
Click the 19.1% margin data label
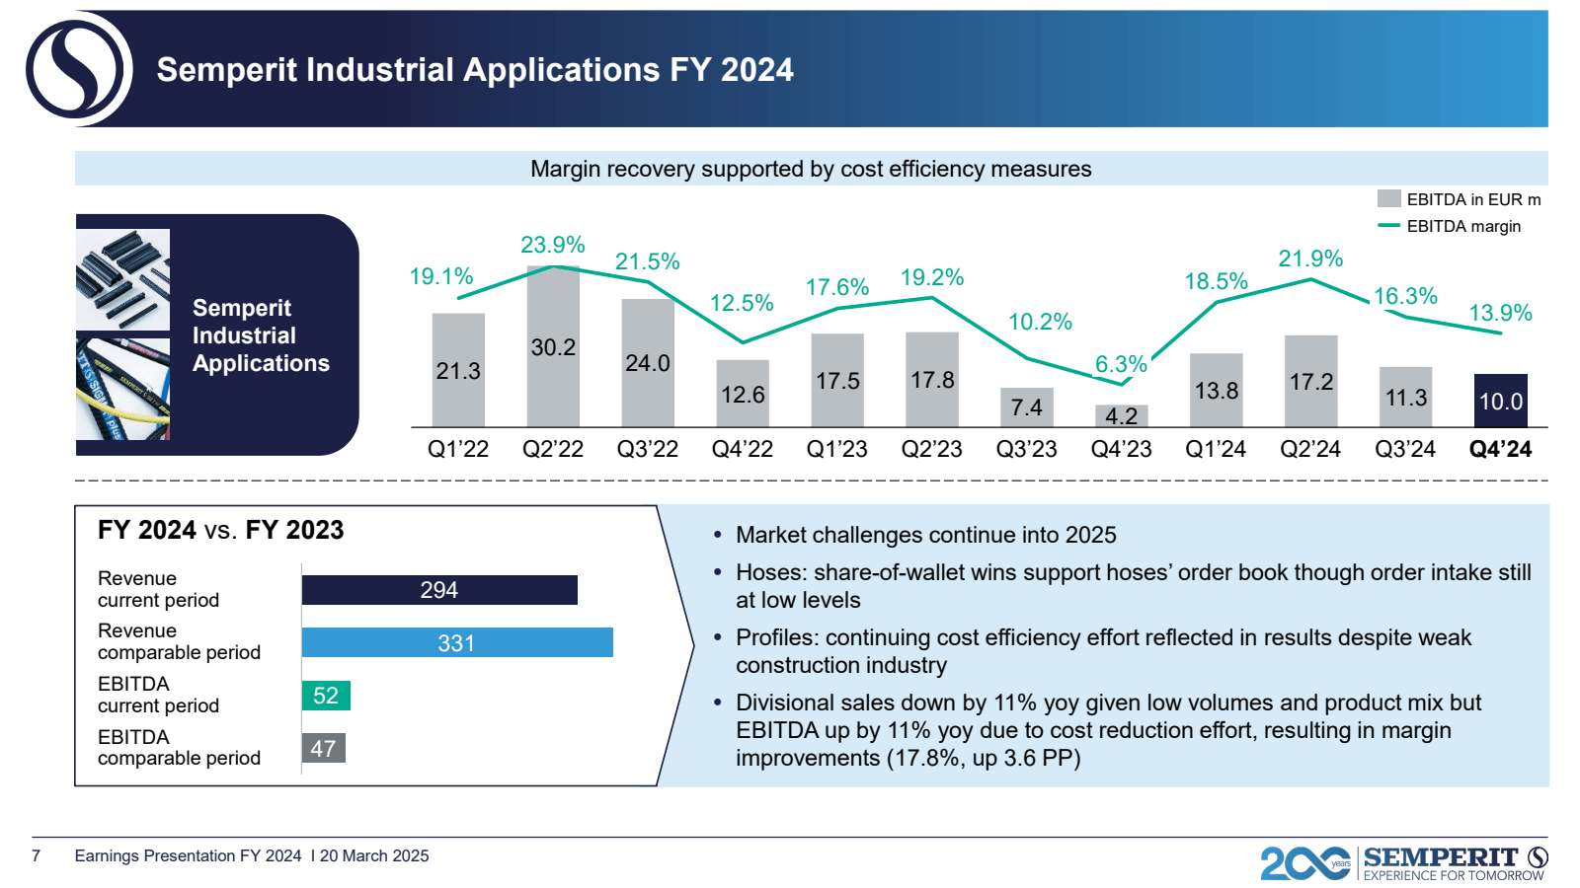[x=441, y=276]
